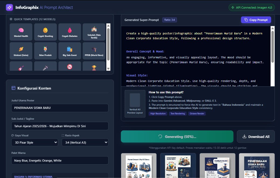The width and height of the screenshot is (280, 178).
Task: Open the Rasio Aspek dropdown
Action: pyautogui.click(x=85, y=143)
